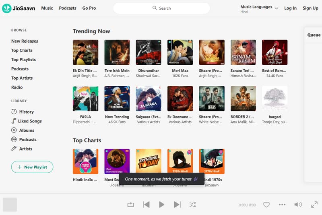Click the Trending Now heading

click(91, 31)
